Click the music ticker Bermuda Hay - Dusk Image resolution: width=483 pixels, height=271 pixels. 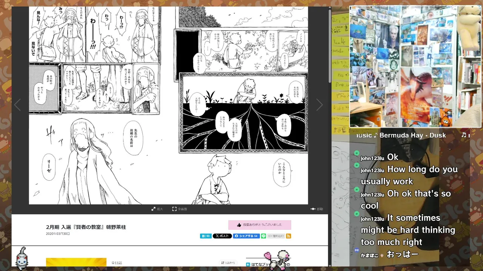[x=412, y=135]
